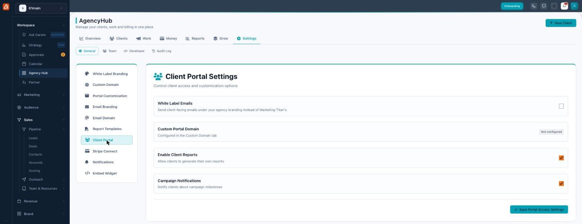
Task: Open Leads in sidebar
Action: pyautogui.click(x=33, y=138)
